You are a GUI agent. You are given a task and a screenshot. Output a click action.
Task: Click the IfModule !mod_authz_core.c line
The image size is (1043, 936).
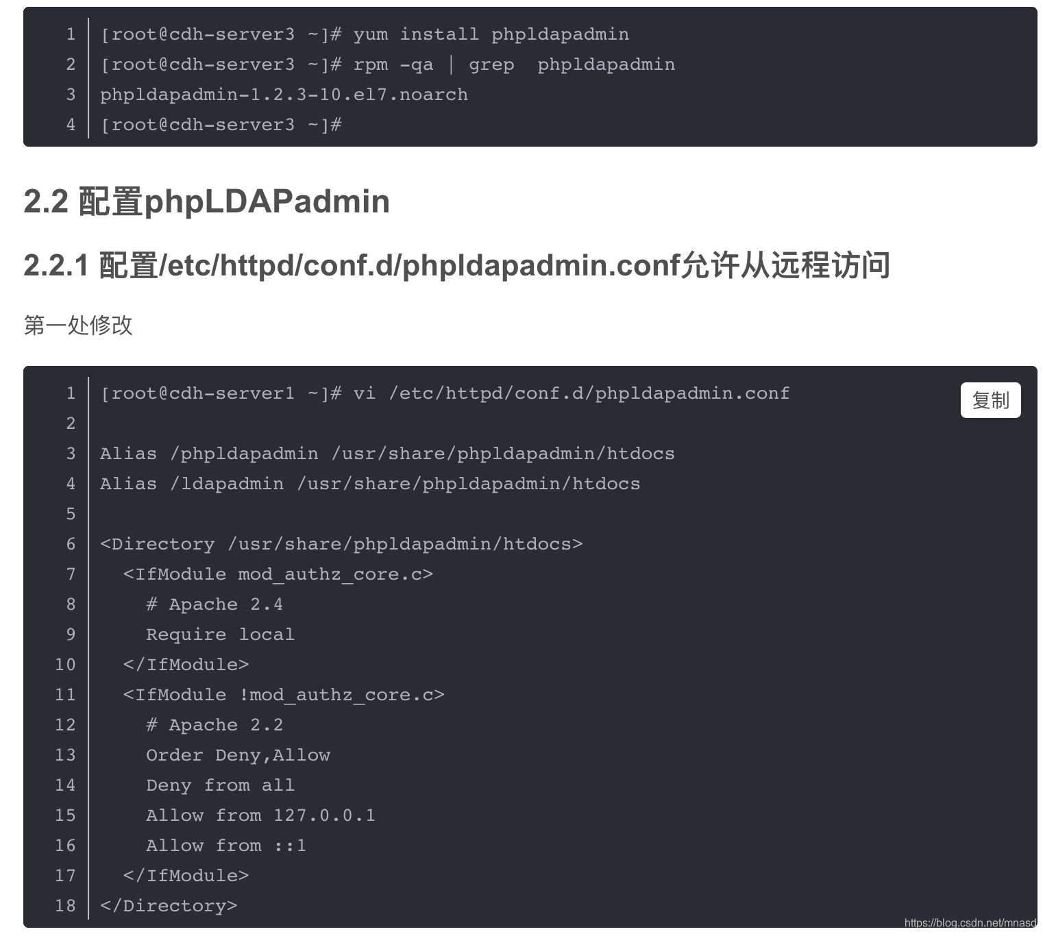[x=284, y=695]
